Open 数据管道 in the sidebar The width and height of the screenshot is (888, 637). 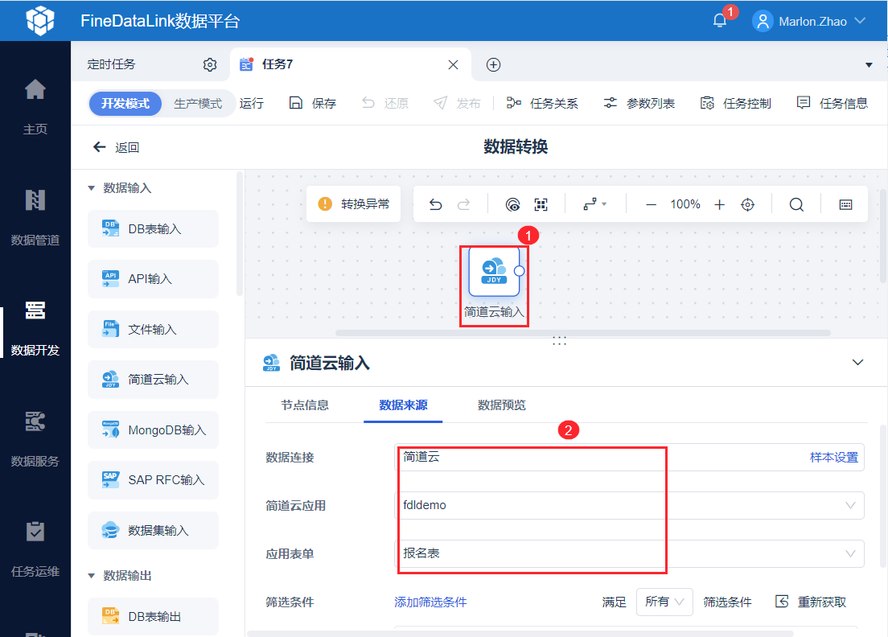[35, 218]
